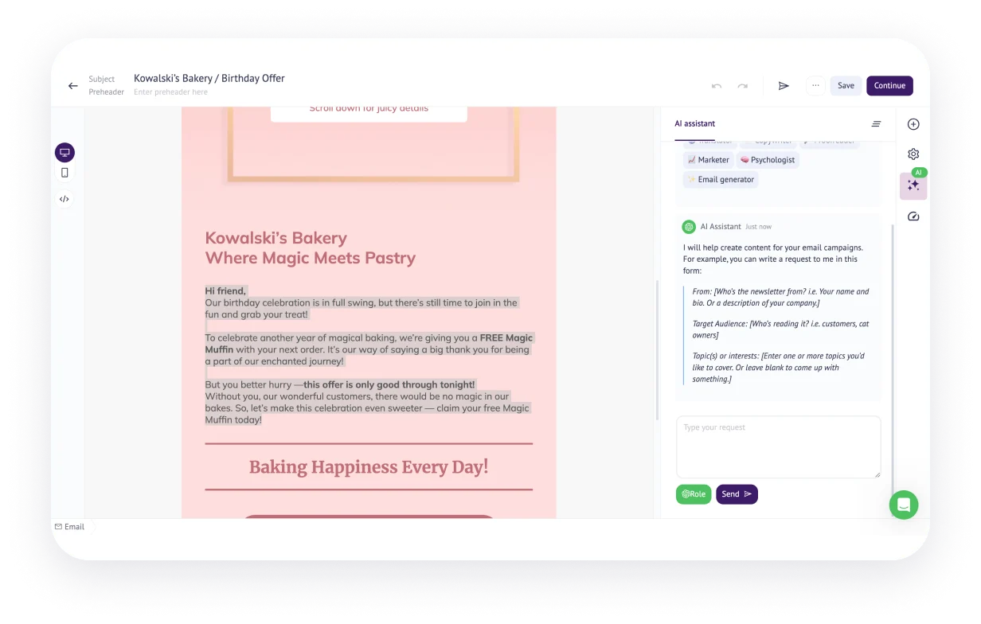981x624 pixels.
Task: Select the AI sparkle assistant panel
Action: pyautogui.click(x=913, y=185)
